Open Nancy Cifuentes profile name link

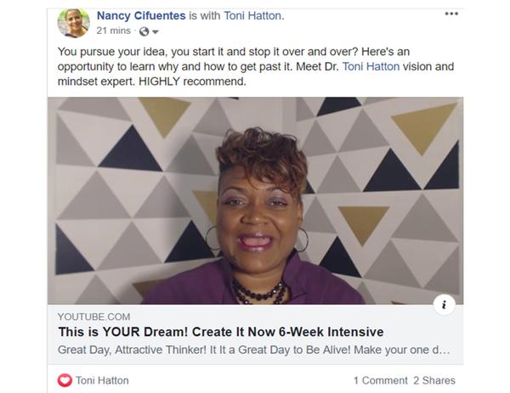(141, 15)
